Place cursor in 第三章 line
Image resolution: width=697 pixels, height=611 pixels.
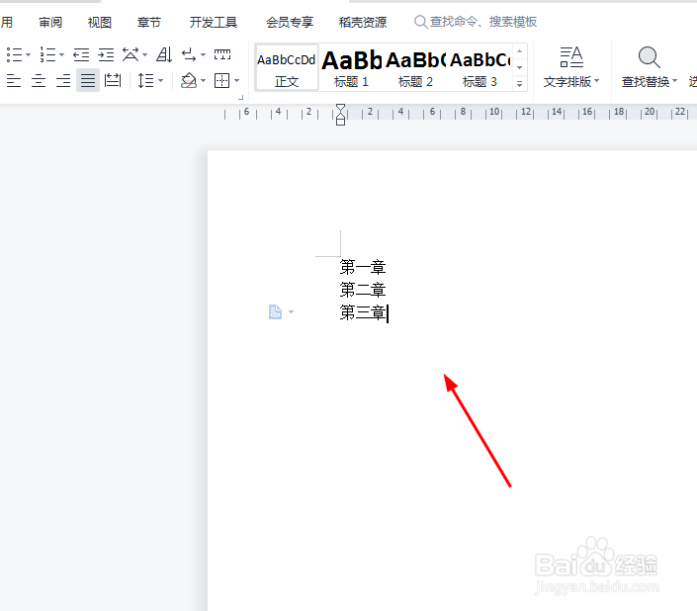[x=363, y=312]
